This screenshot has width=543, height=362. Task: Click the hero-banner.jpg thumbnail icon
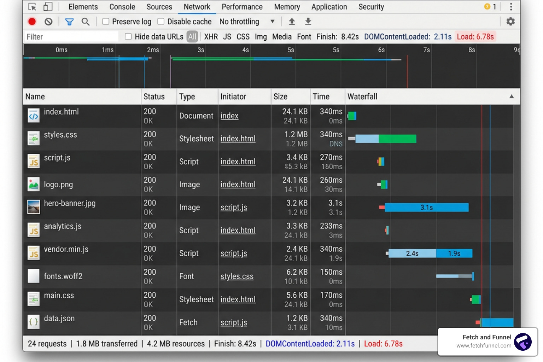click(34, 207)
